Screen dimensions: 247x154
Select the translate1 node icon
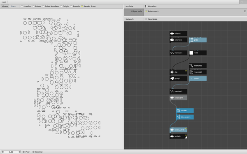(x=172, y=53)
